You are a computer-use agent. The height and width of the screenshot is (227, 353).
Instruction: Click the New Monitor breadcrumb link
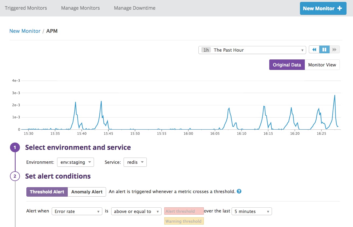coord(25,31)
